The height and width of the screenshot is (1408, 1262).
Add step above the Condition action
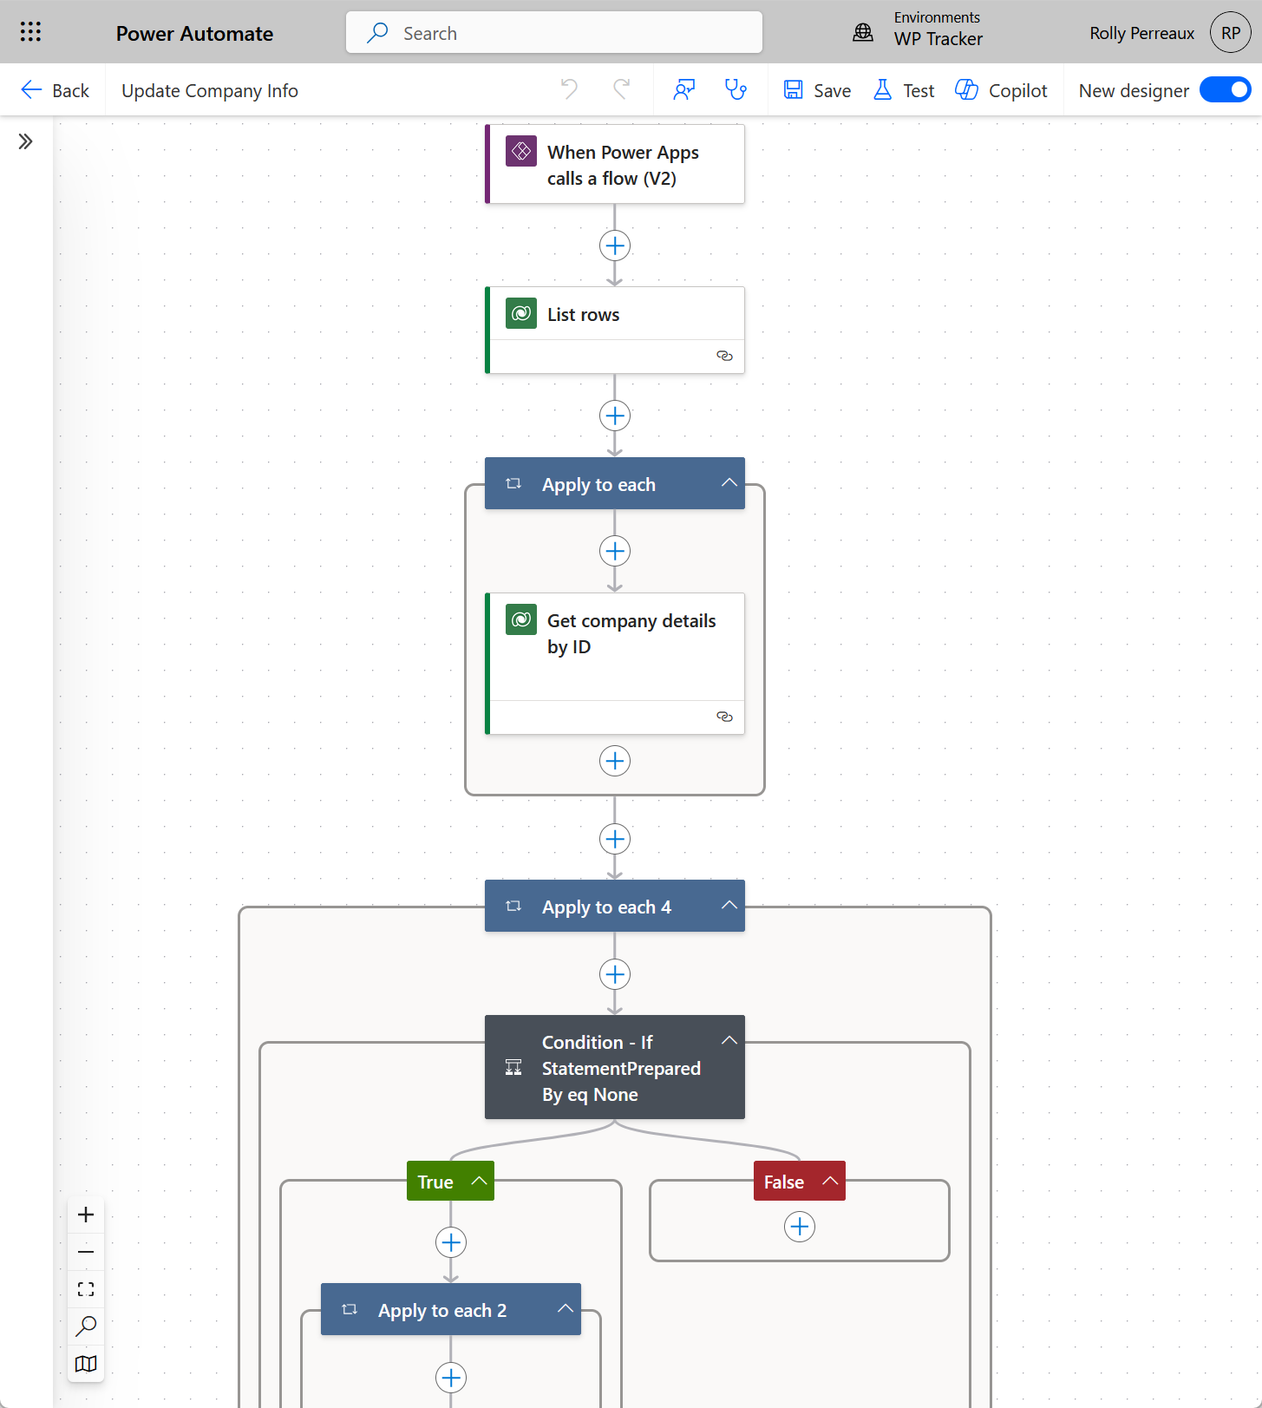click(x=615, y=974)
